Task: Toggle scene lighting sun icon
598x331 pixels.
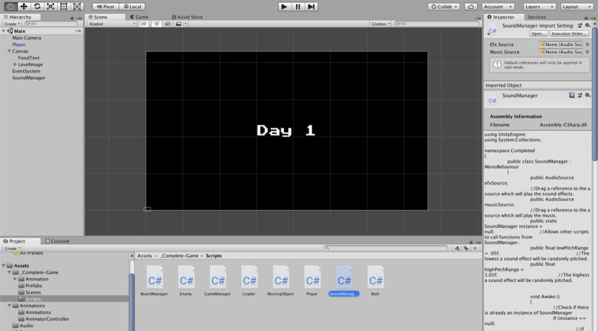Action: 157,24
